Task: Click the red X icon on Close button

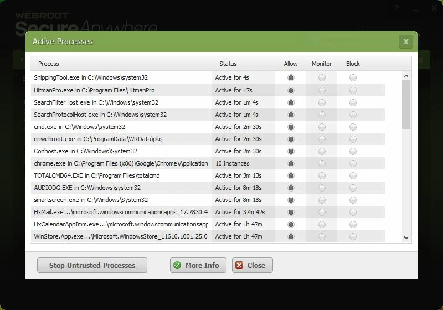Action: (239, 265)
